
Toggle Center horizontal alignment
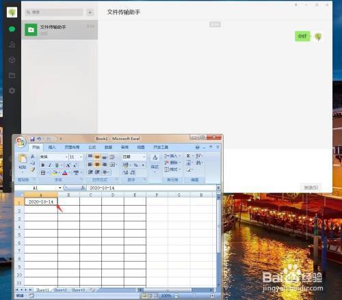[97, 165]
